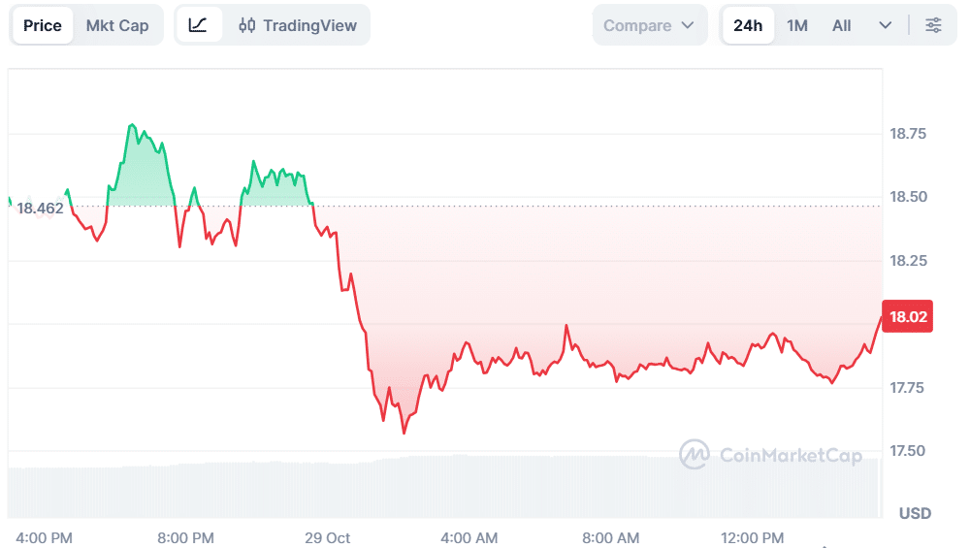Click the red 18.02 current price tag

coord(909,316)
